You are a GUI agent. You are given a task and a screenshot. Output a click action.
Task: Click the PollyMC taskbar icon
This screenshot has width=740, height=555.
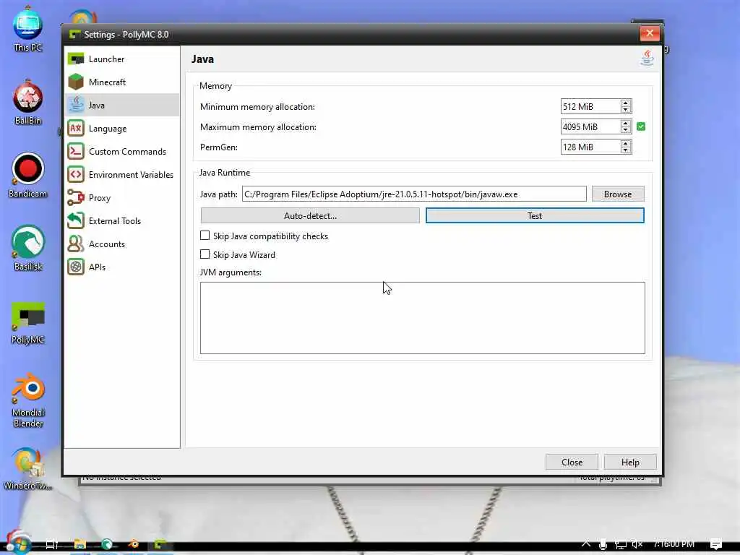(x=160, y=544)
